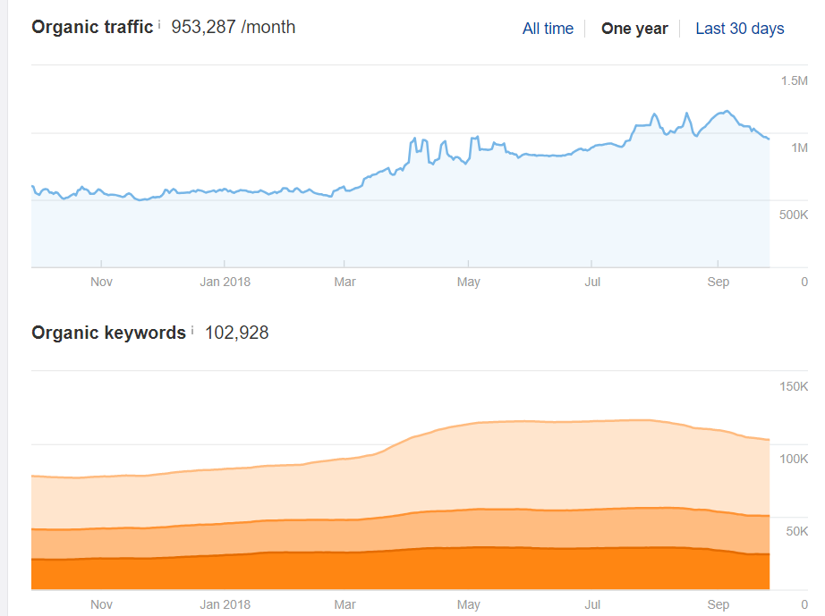Click the Mar label under keywords chart
This screenshot has width=825, height=616.
[344, 604]
